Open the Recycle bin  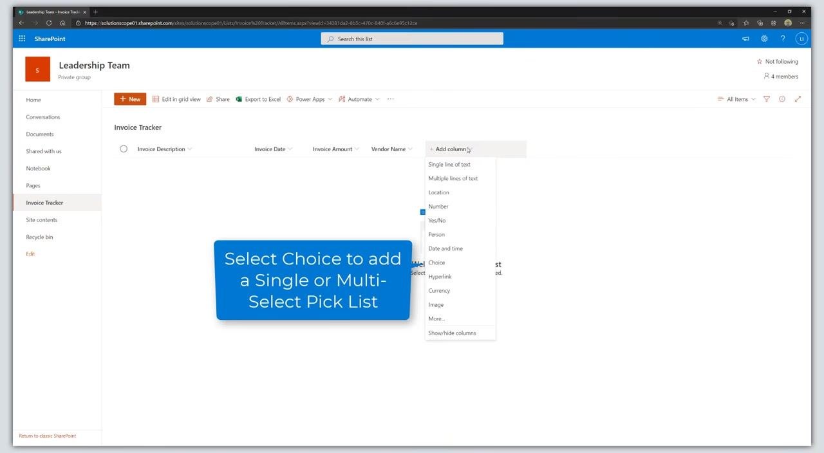(39, 237)
